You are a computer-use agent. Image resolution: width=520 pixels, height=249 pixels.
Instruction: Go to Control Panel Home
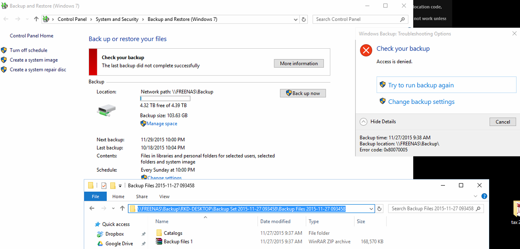32,36
